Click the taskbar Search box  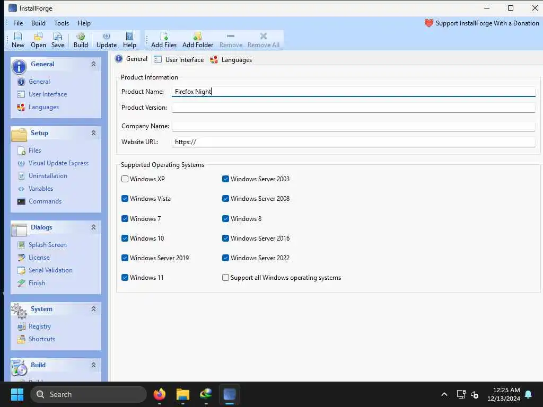[x=89, y=394]
